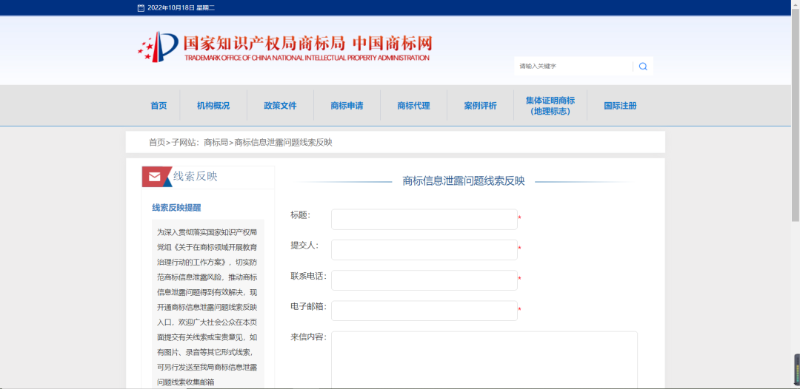Select 商标申请 from the navigation bar
The height and width of the screenshot is (389, 800).
point(347,106)
